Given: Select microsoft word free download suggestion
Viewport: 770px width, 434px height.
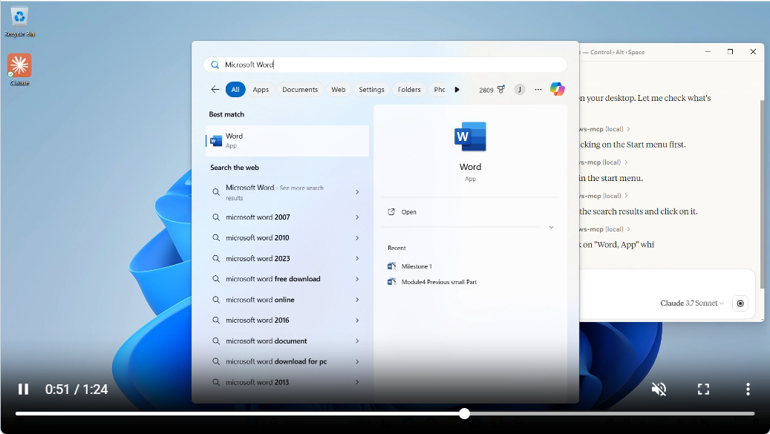Looking at the screenshot, I should coord(287,279).
